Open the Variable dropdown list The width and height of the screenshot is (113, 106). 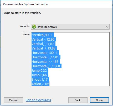tap(70, 27)
